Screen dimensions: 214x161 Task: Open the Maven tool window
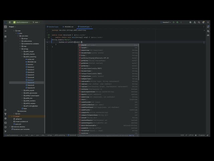click(208, 35)
